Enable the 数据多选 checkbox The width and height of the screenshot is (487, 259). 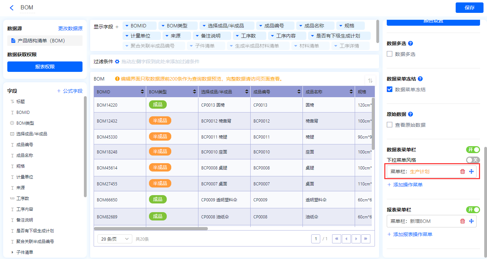[x=390, y=54]
